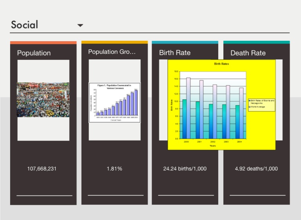The height and width of the screenshot is (220, 301).
Task: Select the 4.92 deaths/1,000 figure
Action: point(256,169)
